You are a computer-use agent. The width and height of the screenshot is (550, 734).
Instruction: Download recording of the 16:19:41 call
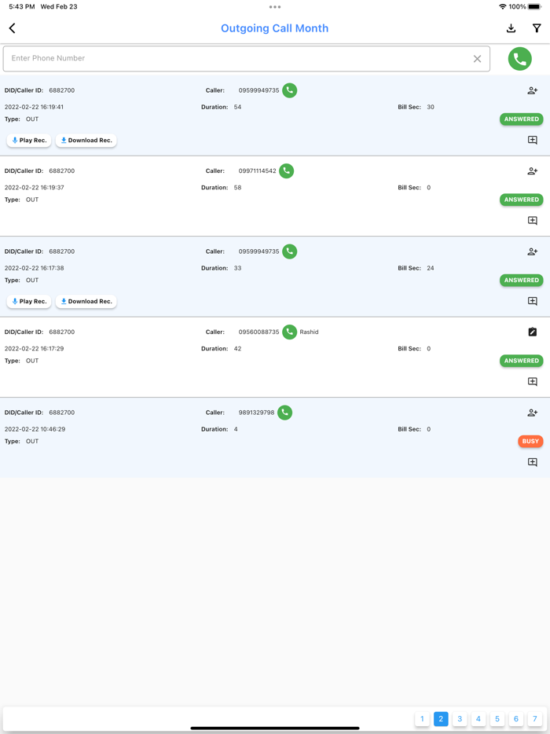(86, 141)
